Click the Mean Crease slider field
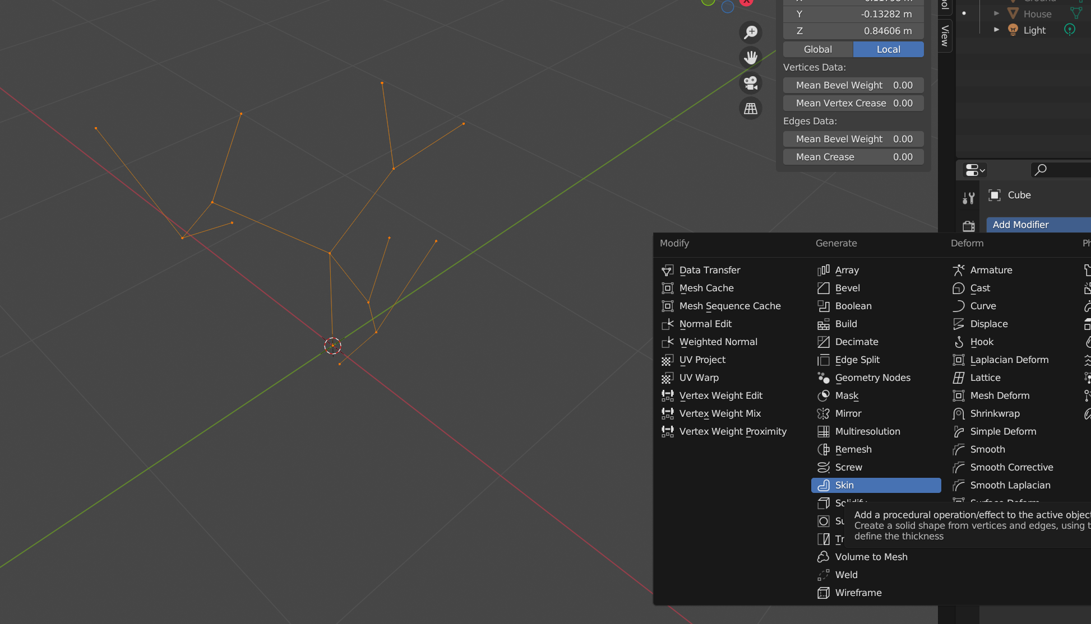This screenshot has width=1091, height=624. pos(853,157)
